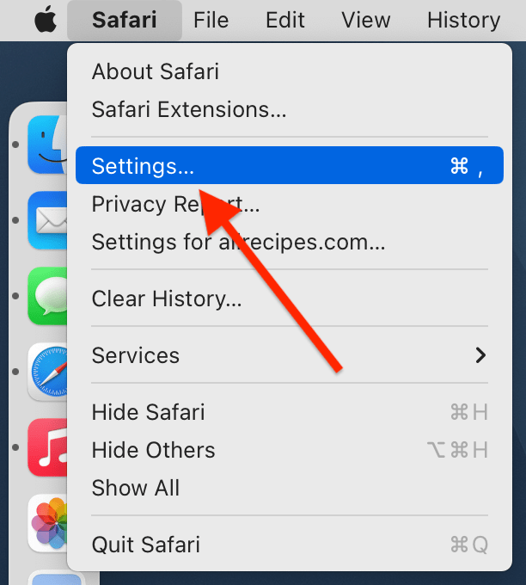Viewport: 526px width, 585px height.
Task: Open the Music app dock icon
Action: point(48,447)
